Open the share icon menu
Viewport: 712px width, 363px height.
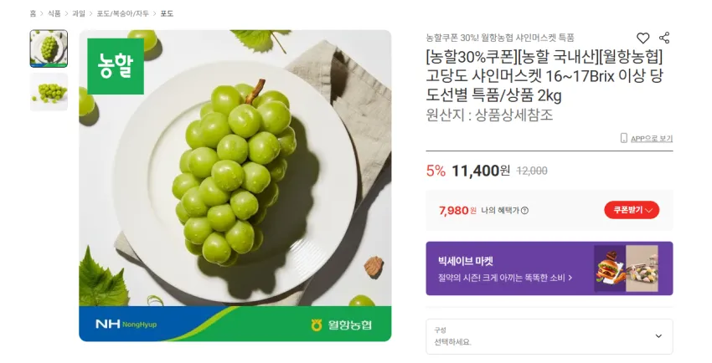[x=664, y=38]
